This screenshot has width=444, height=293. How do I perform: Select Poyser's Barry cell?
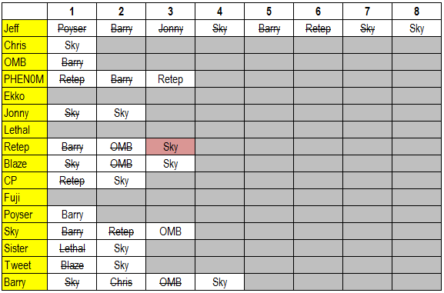point(72,215)
